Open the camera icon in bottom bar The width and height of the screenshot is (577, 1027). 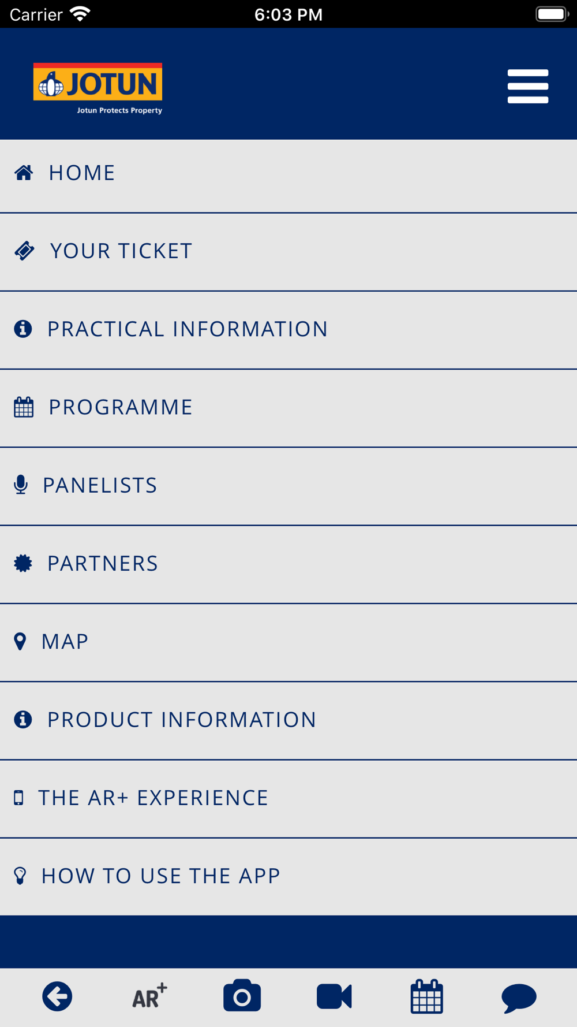pyautogui.click(x=242, y=995)
